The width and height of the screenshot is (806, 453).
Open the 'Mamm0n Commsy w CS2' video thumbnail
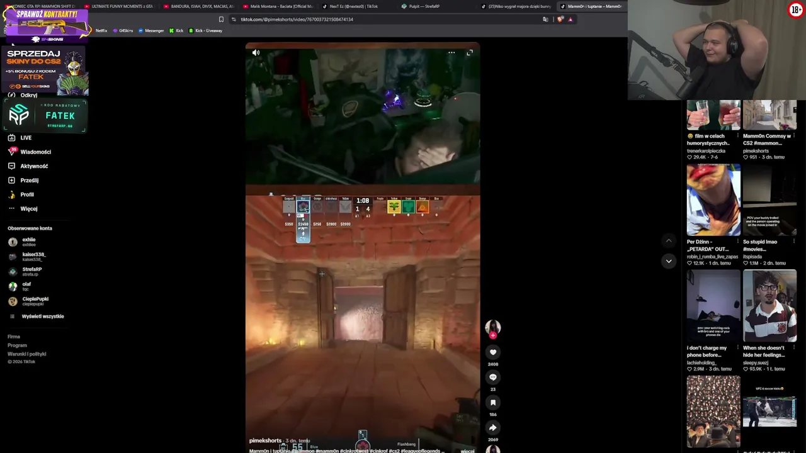[x=769, y=115]
